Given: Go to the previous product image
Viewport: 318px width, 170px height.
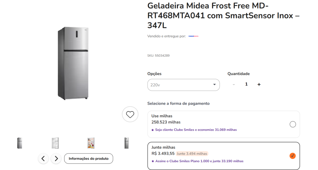Looking at the screenshot, I should click(x=43, y=158).
